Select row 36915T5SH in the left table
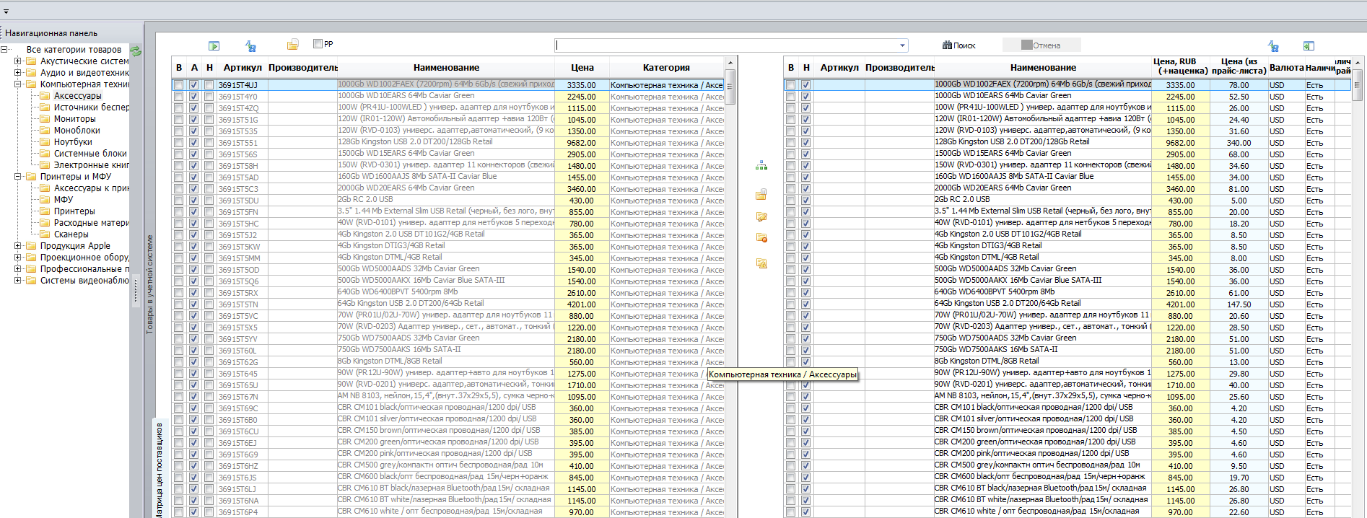Viewport: 1367px width, 518px height. [448, 166]
